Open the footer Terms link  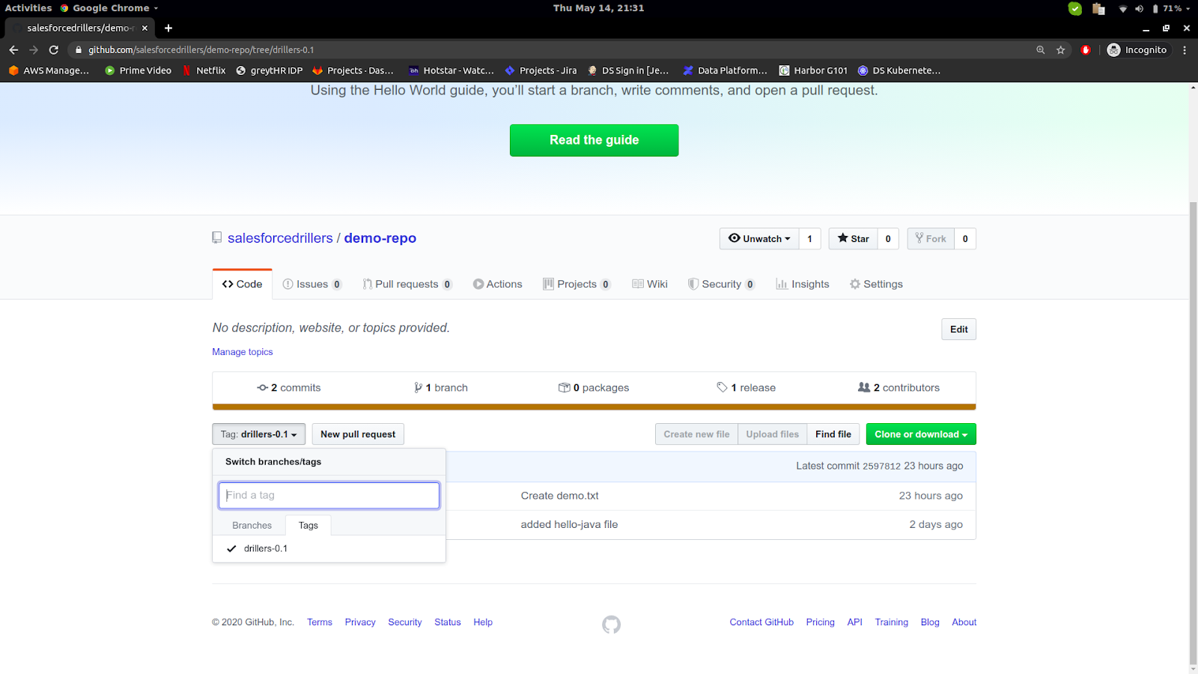320,622
